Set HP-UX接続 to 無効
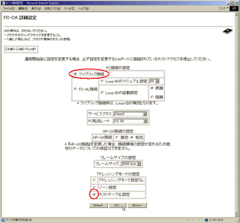Screen dimensions: 240x223 tap(117, 138)
